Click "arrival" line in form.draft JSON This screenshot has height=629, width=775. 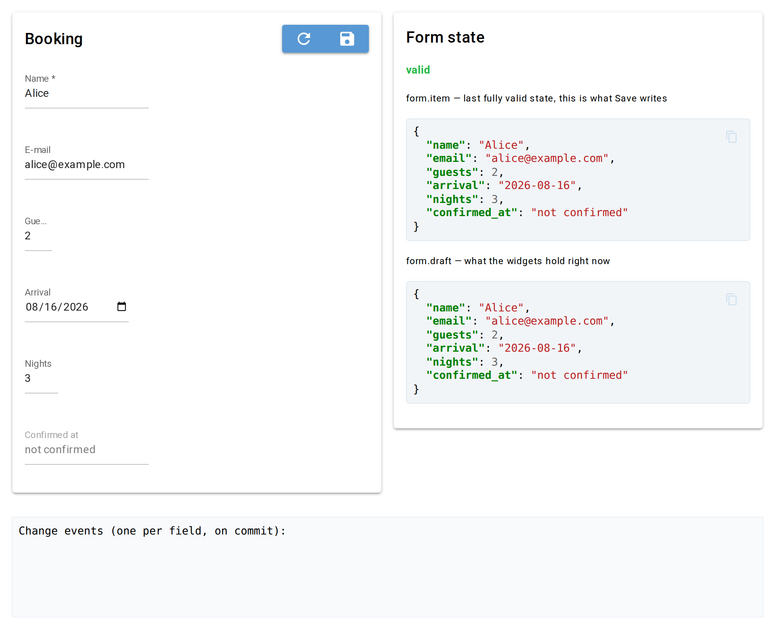click(x=504, y=348)
